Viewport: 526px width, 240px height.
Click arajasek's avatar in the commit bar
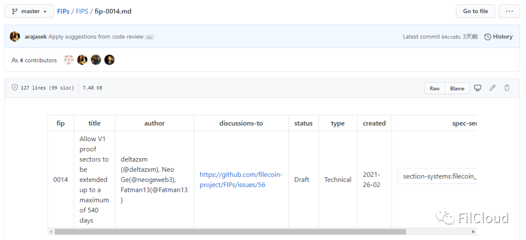point(15,37)
